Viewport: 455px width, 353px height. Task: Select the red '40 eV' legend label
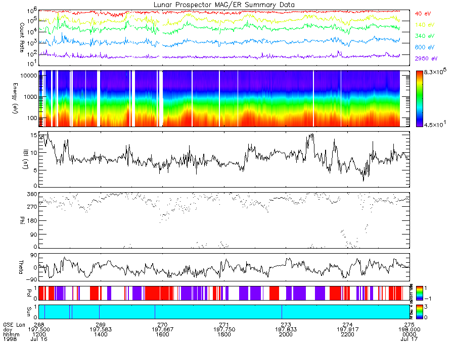[423, 14]
